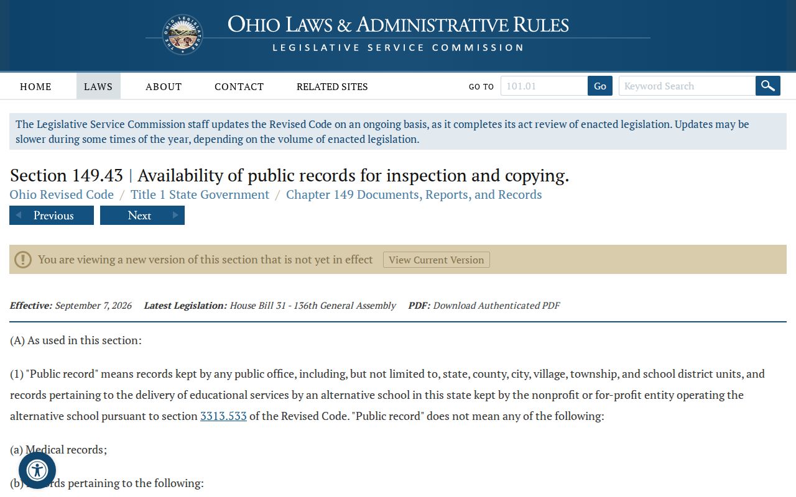
Task: Click the Go button
Action: coord(600,86)
